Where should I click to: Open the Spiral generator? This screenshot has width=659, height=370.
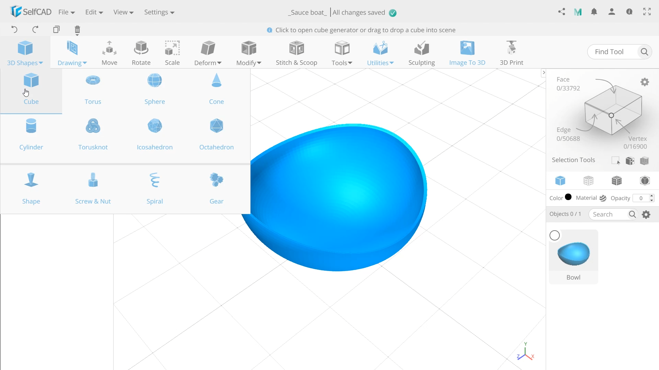(x=154, y=188)
